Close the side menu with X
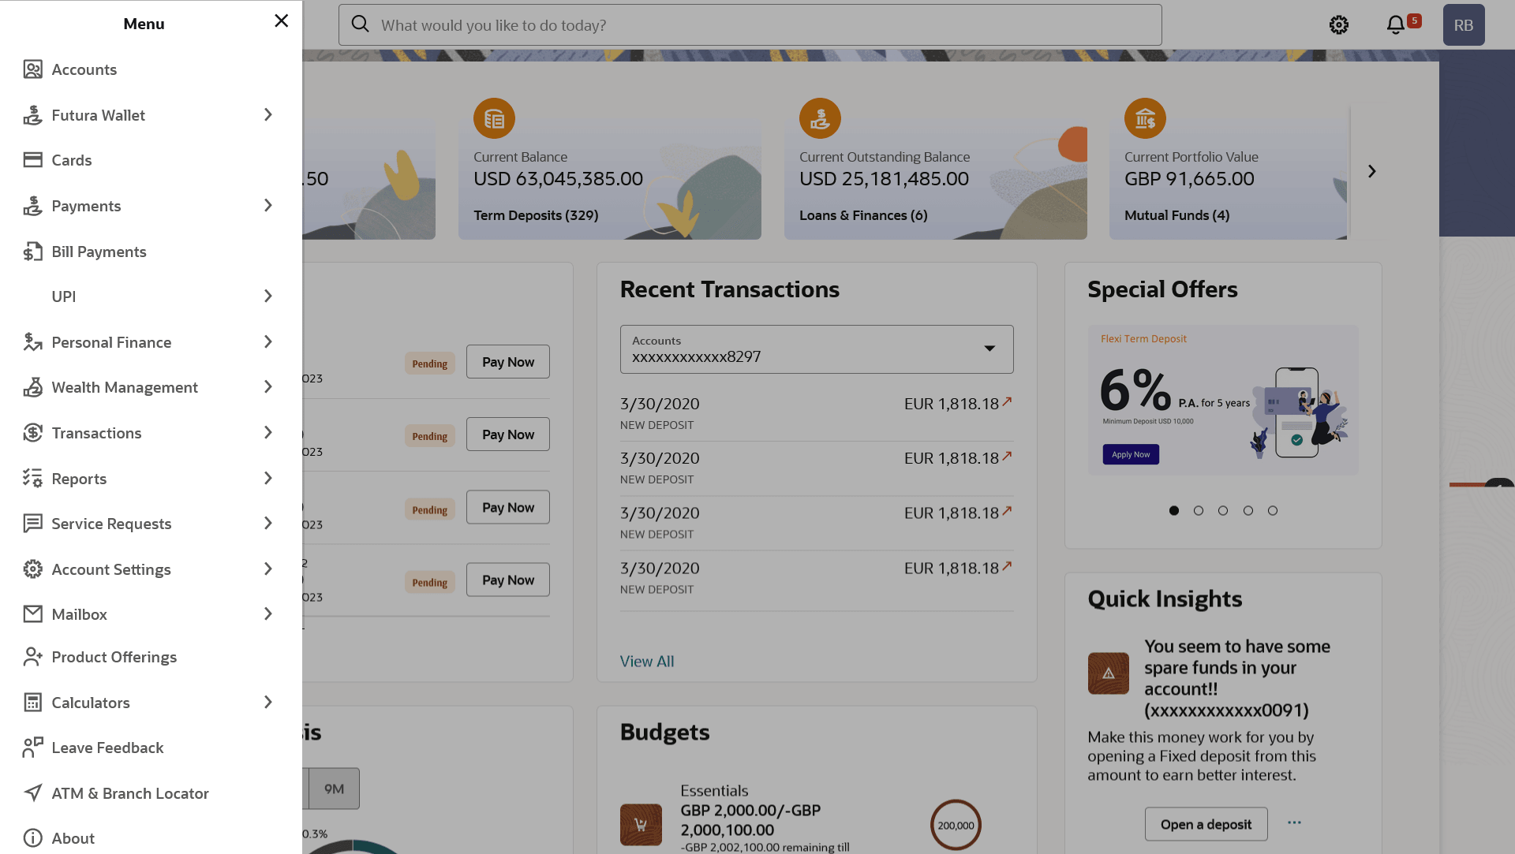 click(x=282, y=21)
